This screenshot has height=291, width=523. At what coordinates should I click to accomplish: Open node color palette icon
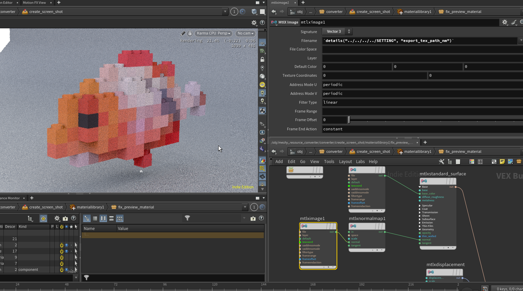pos(472,162)
